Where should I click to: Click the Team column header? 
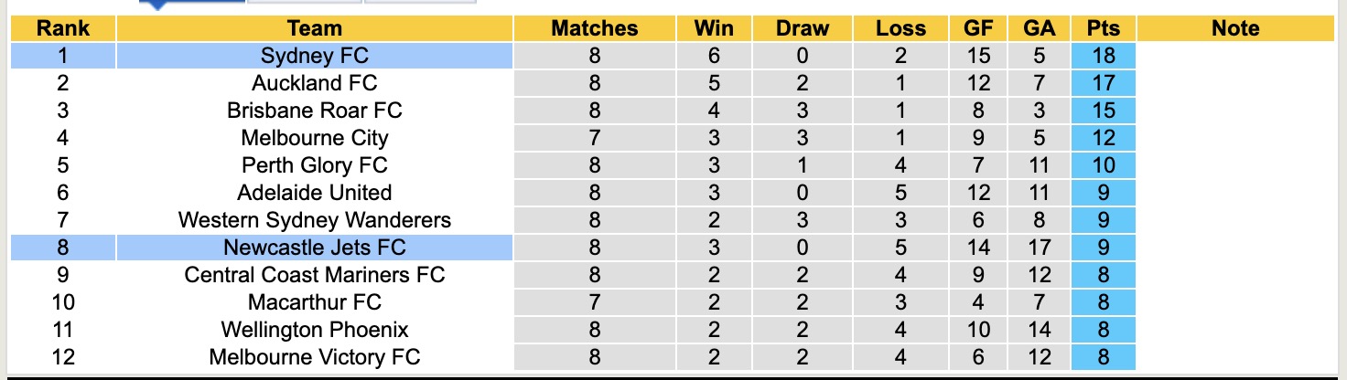[x=314, y=28]
